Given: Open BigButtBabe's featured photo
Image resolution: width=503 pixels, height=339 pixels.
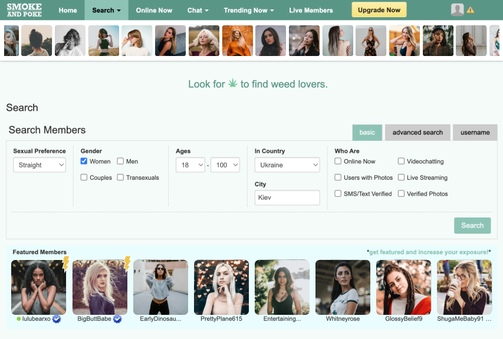Looking at the screenshot, I should (x=100, y=287).
